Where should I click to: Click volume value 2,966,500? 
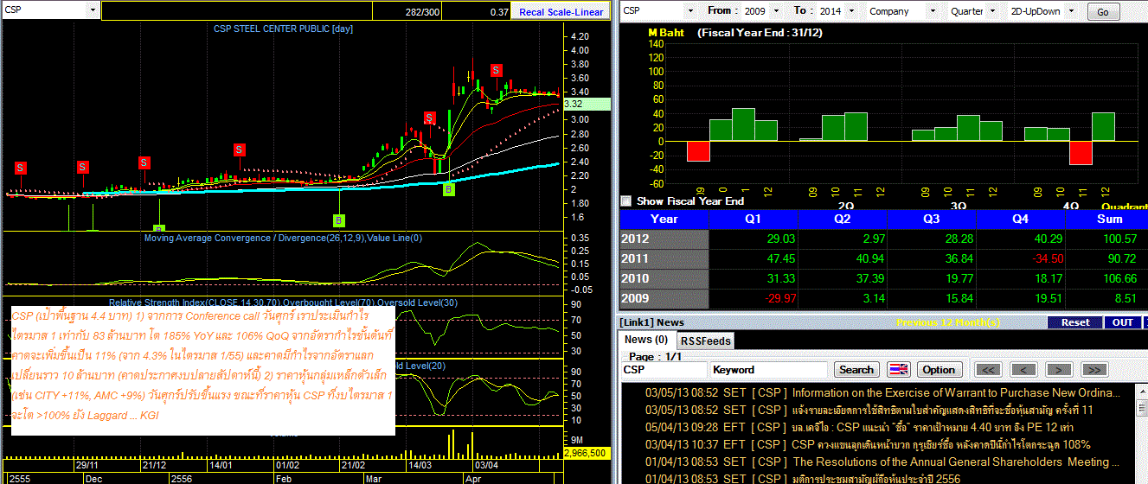(585, 453)
